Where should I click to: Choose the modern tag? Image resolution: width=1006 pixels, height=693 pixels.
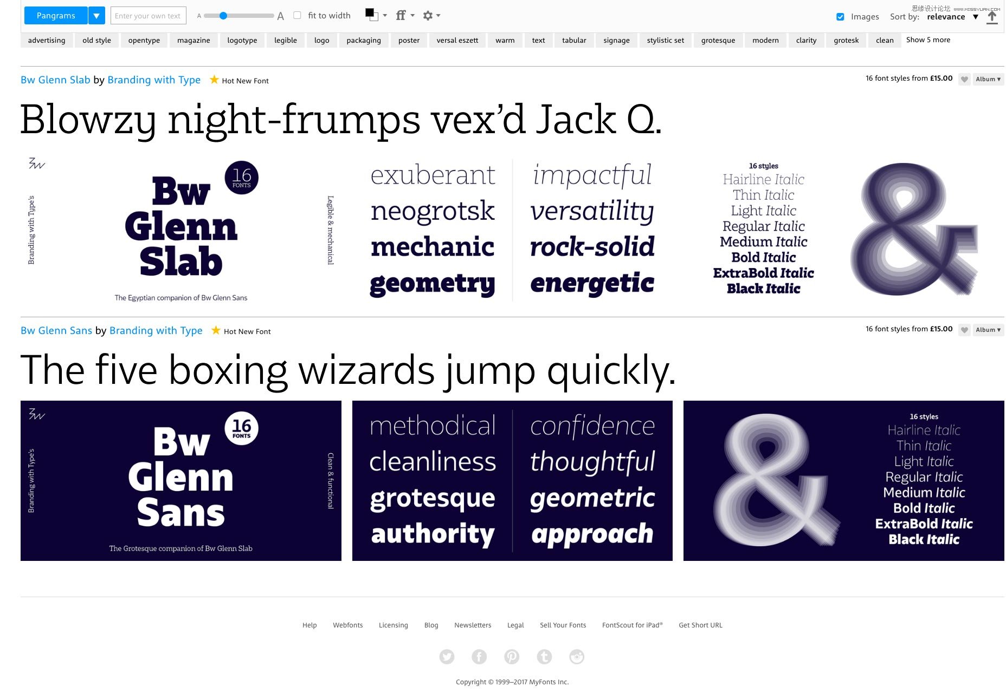tap(765, 40)
